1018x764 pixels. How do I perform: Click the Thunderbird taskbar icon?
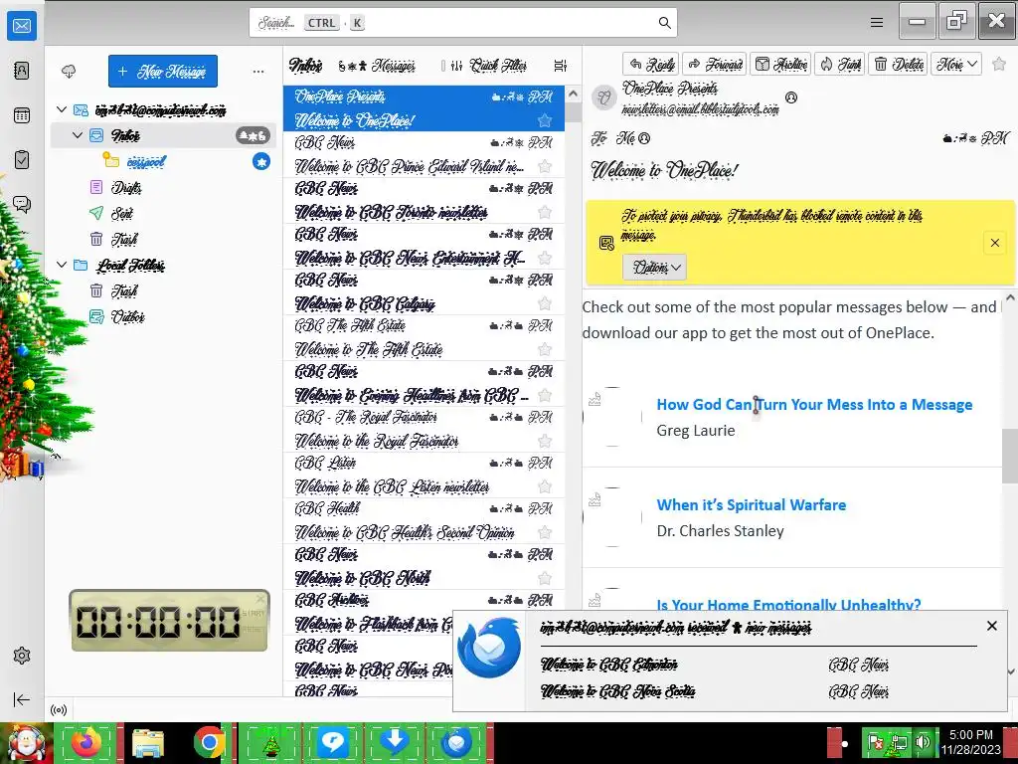click(x=456, y=742)
